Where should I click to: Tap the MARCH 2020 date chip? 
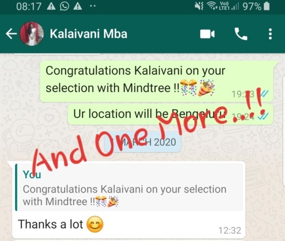point(143,142)
